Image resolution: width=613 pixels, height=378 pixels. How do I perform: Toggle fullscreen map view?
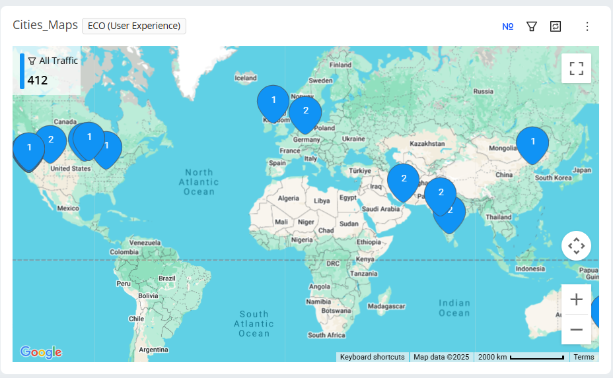tap(576, 69)
